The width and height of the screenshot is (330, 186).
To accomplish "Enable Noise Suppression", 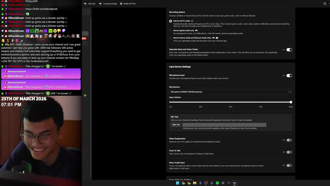I will [289, 140].
